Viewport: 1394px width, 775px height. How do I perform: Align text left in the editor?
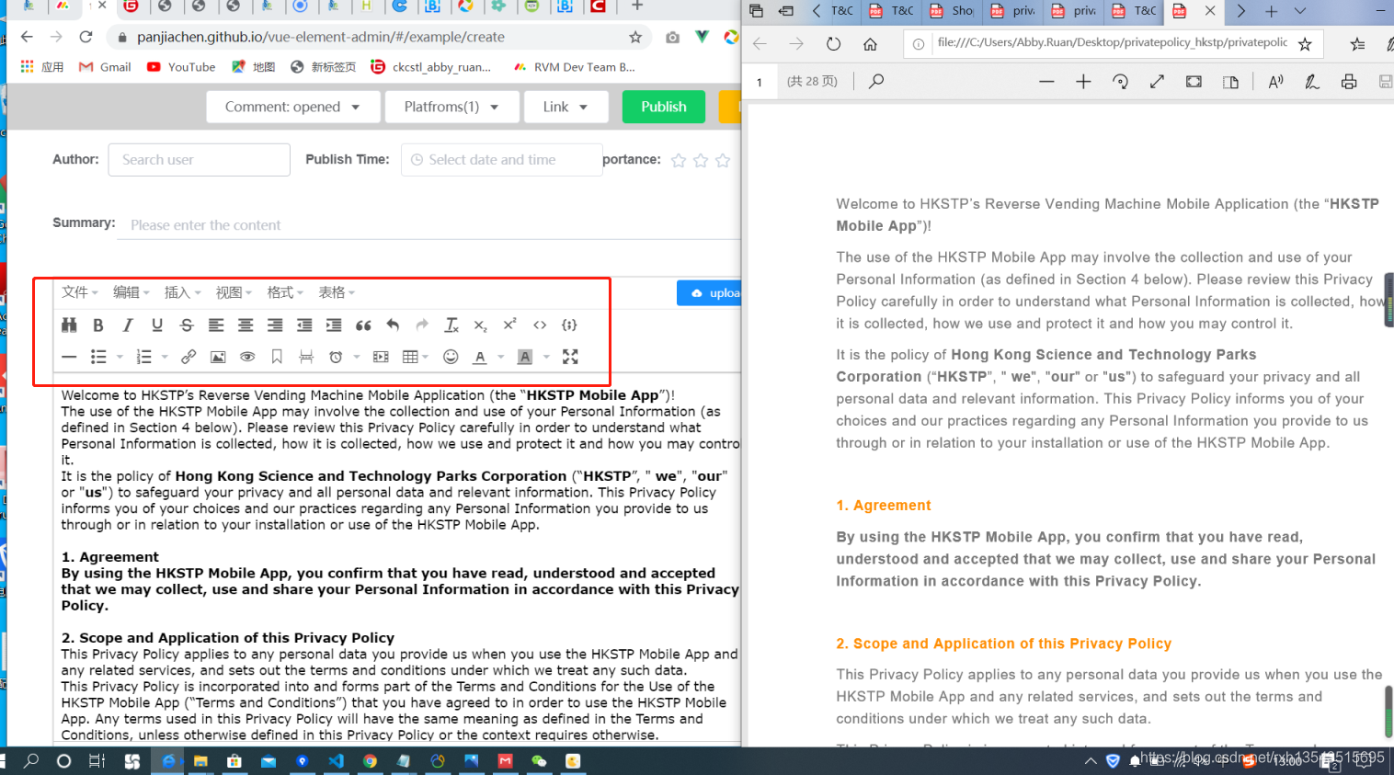216,325
